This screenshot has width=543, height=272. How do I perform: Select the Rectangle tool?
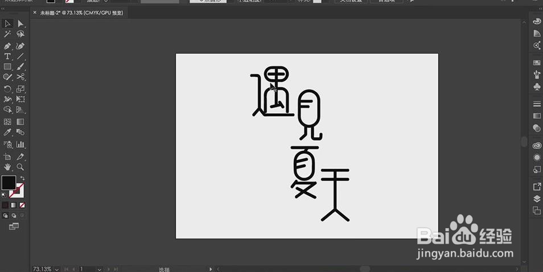click(7, 67)
